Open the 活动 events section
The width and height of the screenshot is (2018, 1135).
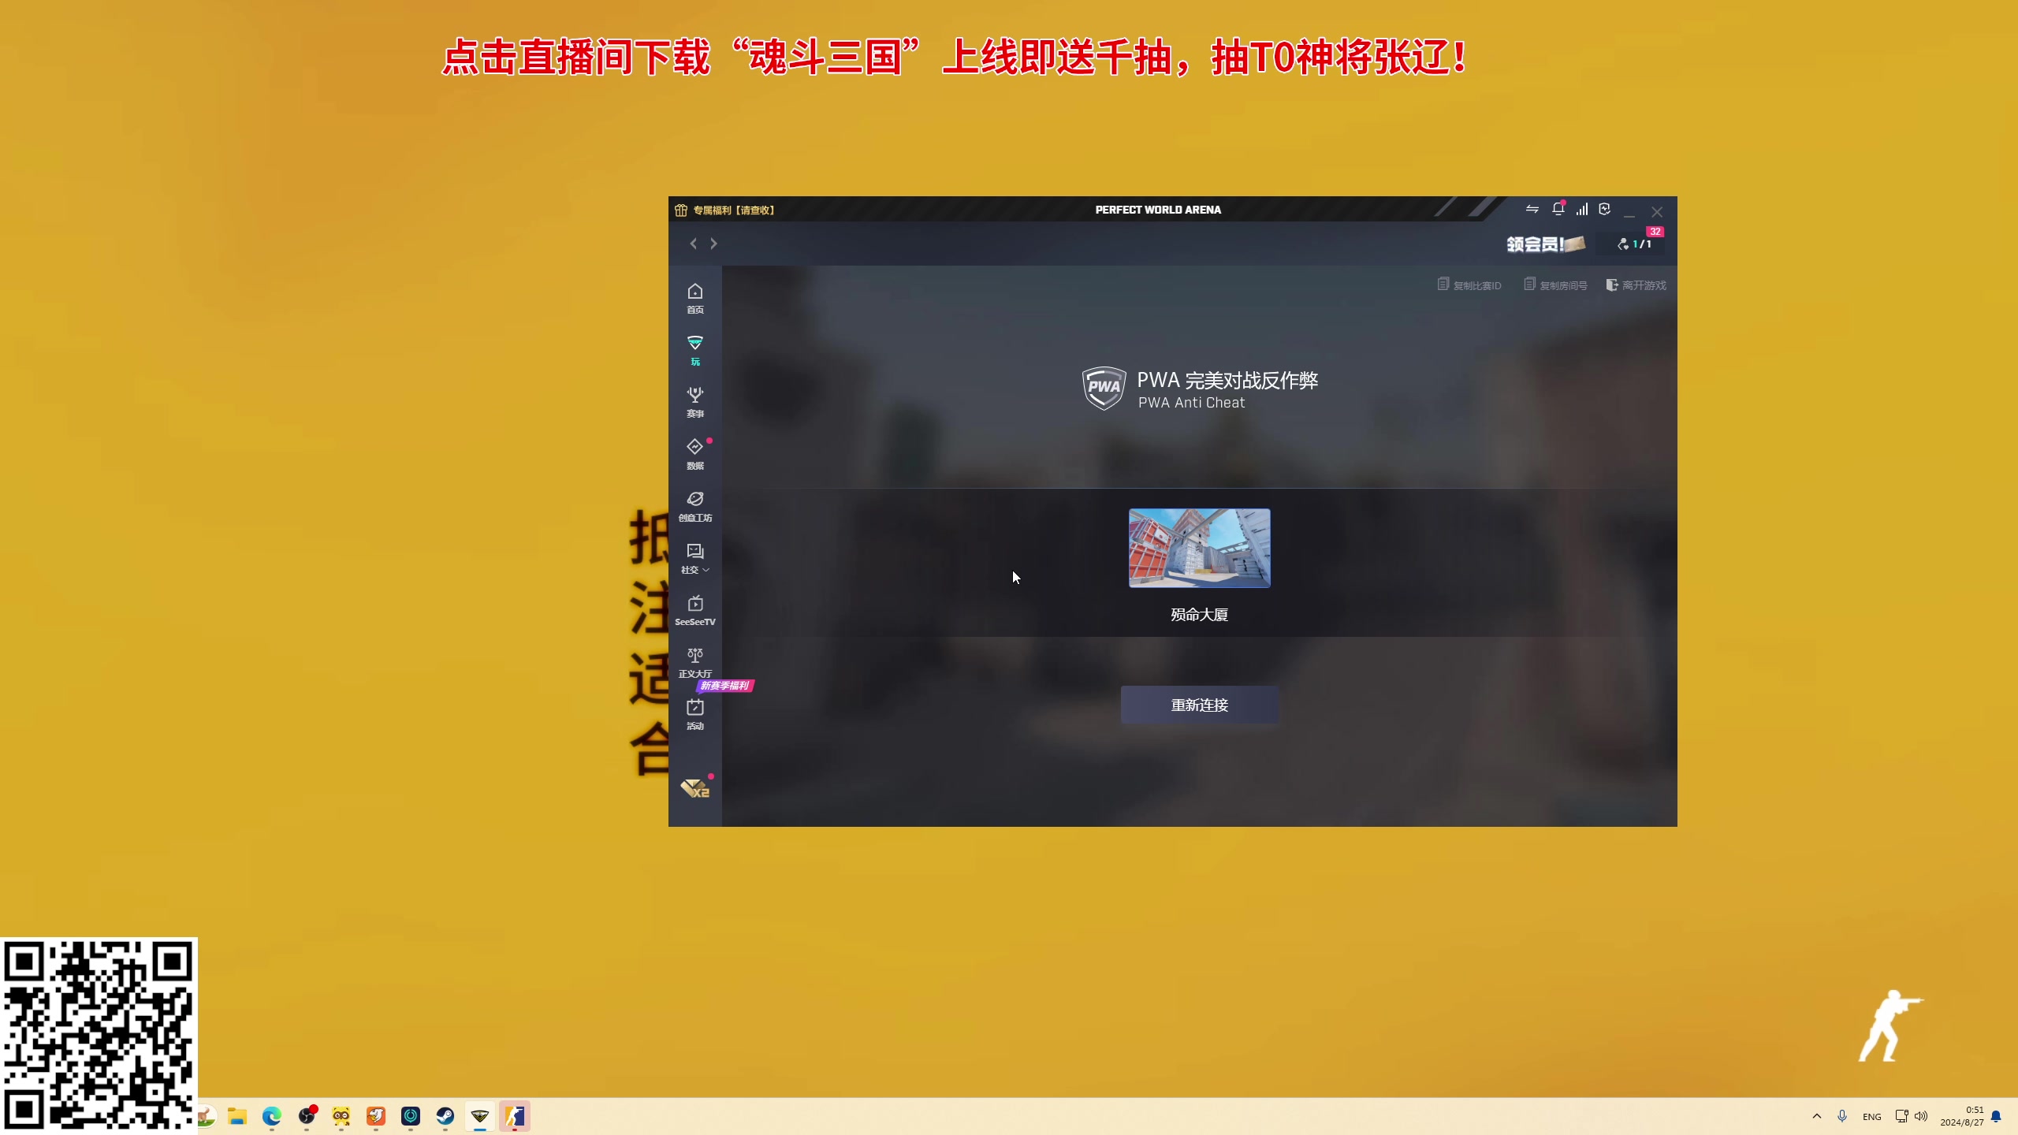(694, 715)
